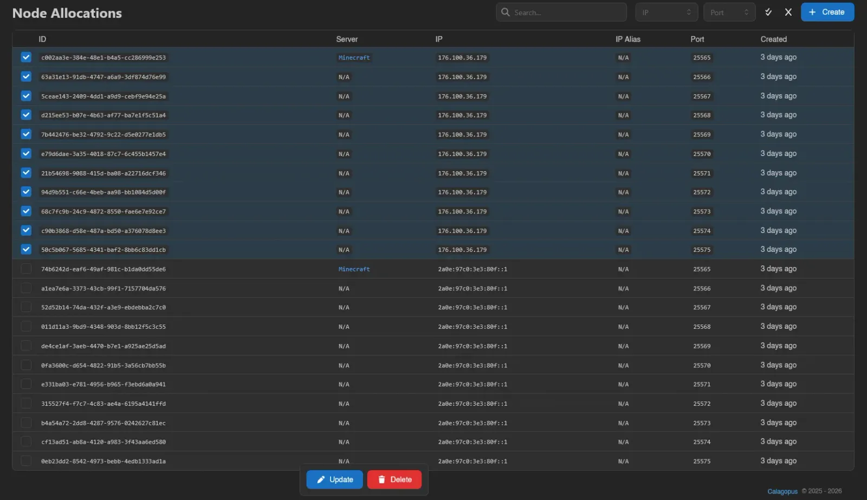Click the IP column header
This screenshot has height=500, width=867.
pos(439,39)
